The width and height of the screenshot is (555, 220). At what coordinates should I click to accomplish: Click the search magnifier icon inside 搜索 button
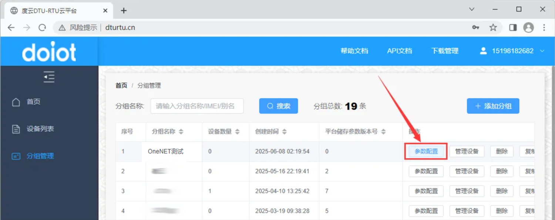270,106
